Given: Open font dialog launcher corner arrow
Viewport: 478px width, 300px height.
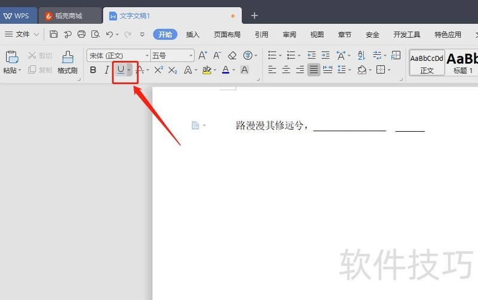Looking at the screenshot, I should [258, 79].
